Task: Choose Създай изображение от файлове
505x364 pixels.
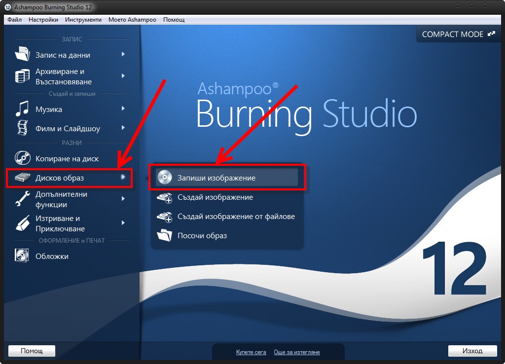Action: [x=236, y=216]
